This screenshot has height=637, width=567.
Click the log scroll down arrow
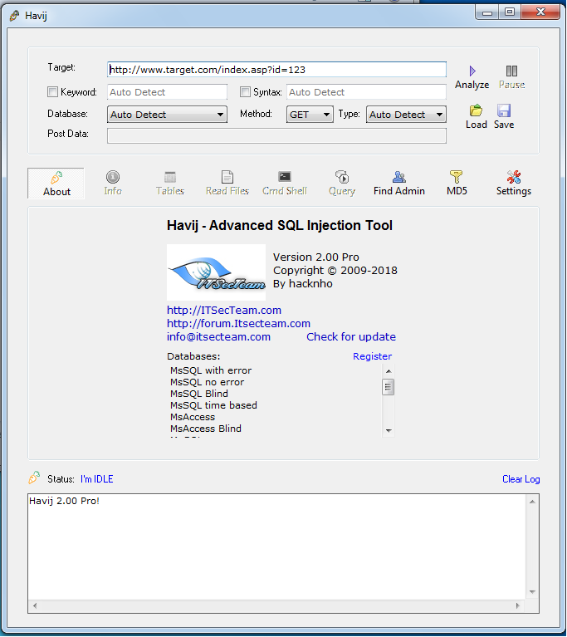click(x=532, y=592)
